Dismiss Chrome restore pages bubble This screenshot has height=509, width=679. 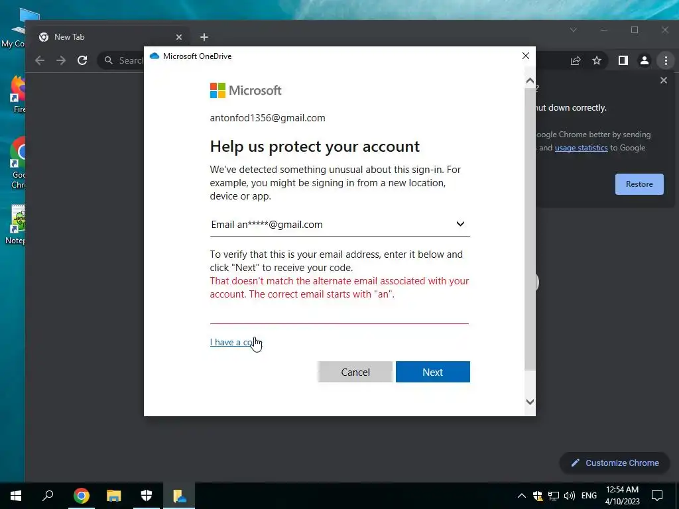point(663,80)
